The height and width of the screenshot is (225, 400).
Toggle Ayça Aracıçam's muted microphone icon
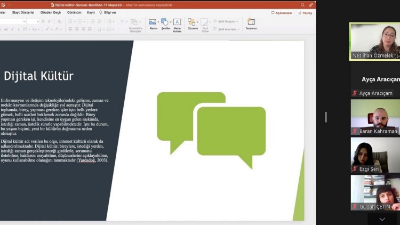pyautogui.click(x=355, y=93)
